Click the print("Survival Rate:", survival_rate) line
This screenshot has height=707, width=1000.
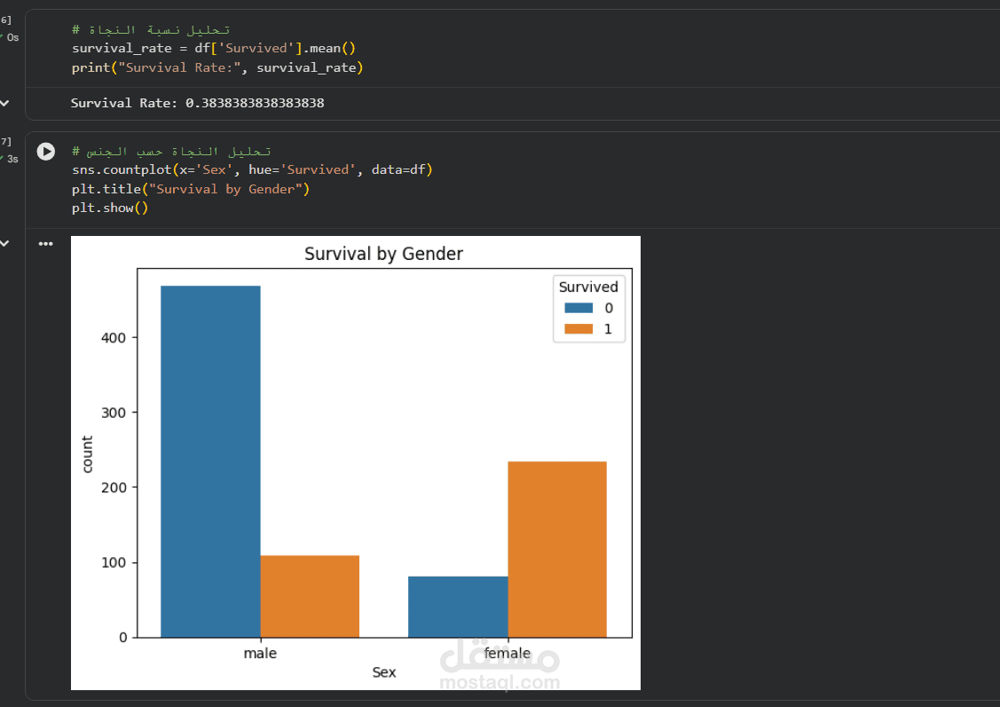[x=217, y=67]
